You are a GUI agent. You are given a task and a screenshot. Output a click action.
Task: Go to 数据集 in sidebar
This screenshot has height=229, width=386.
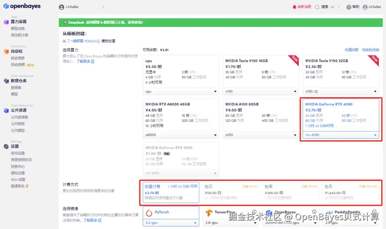pyautogui.click(x=16, y=88)
